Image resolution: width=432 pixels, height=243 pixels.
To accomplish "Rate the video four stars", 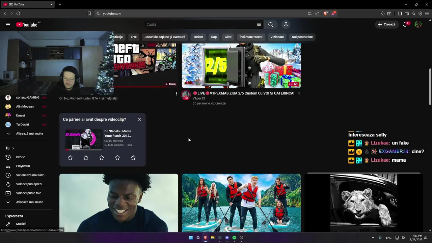I will [x=117, y=158].
